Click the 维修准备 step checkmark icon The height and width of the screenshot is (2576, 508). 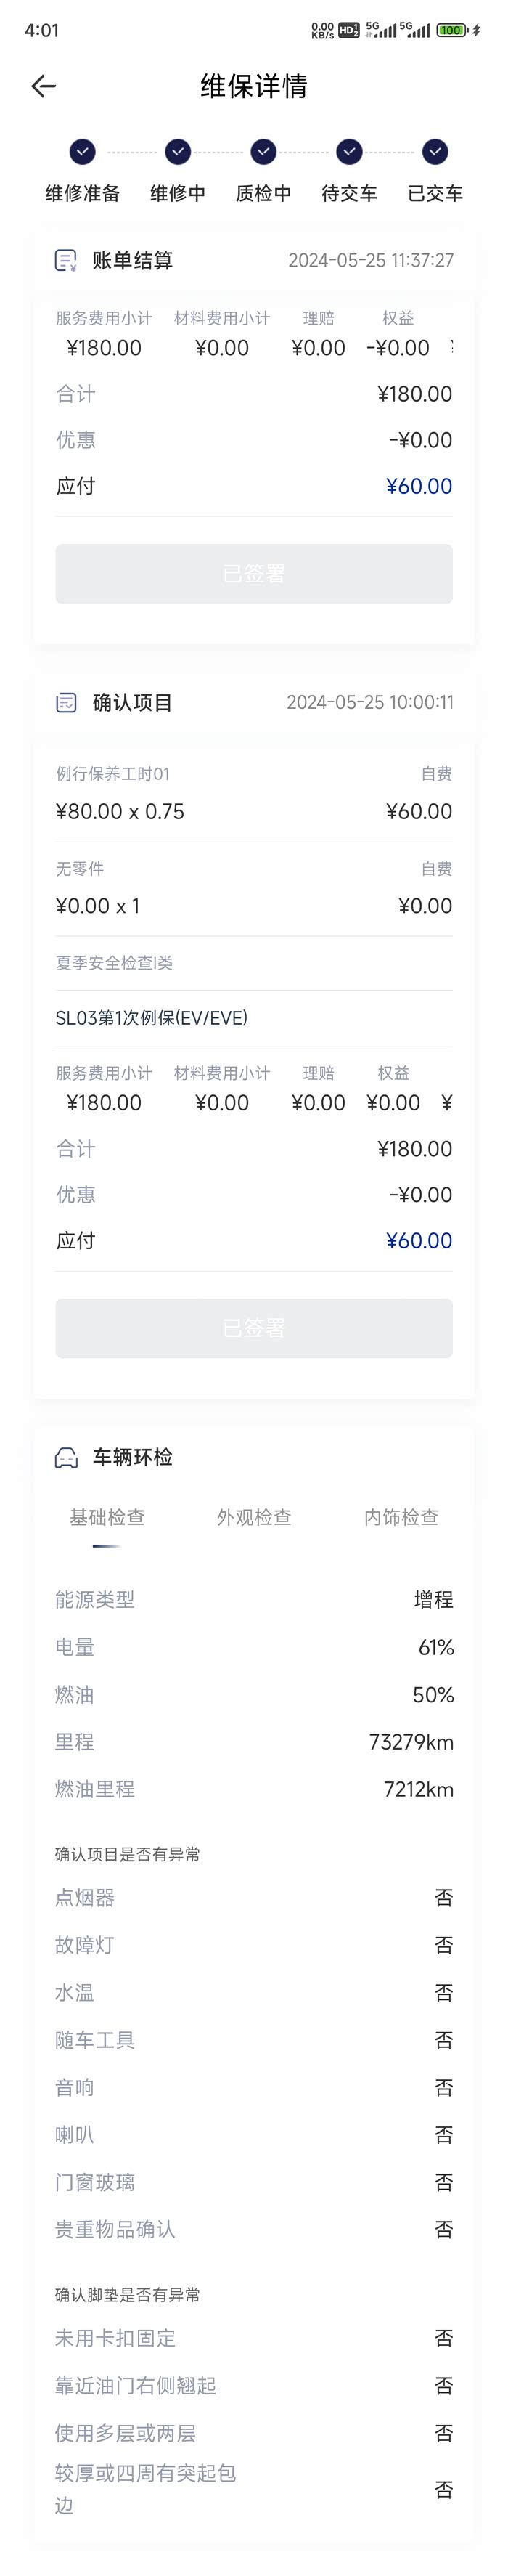click(x=82, y=152)
